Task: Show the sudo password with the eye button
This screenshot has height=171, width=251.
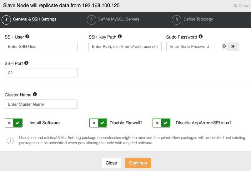Action: pos(233,46)
